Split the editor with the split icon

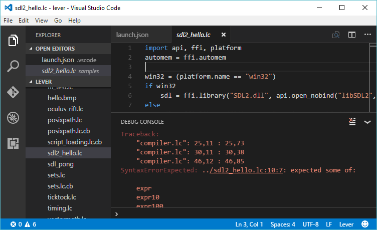coord(352,35)
